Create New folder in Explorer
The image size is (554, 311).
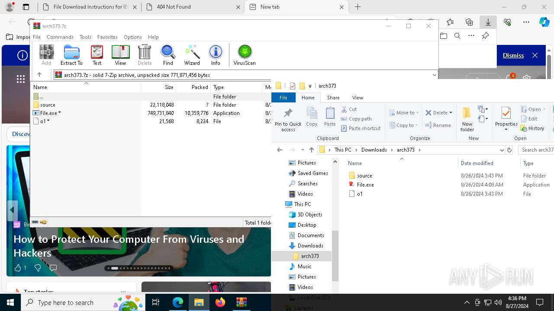point(467,119)
